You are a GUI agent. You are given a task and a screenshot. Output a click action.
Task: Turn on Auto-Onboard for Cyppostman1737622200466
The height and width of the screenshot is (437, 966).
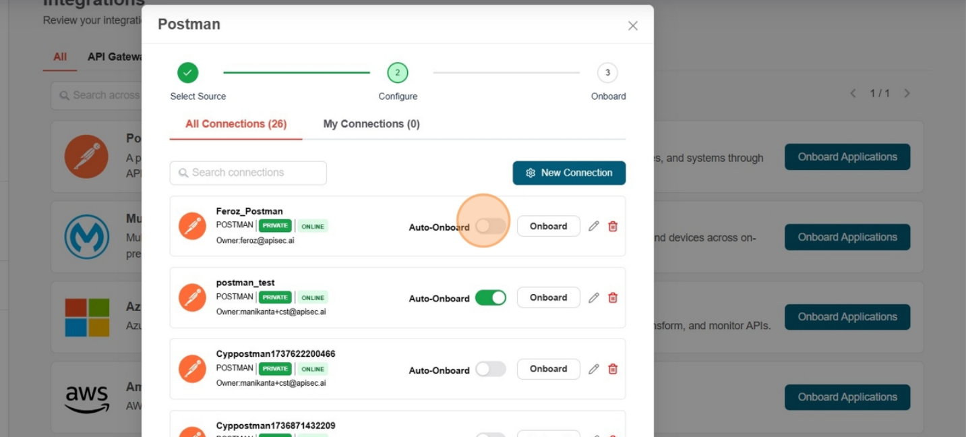pos(490,370)
